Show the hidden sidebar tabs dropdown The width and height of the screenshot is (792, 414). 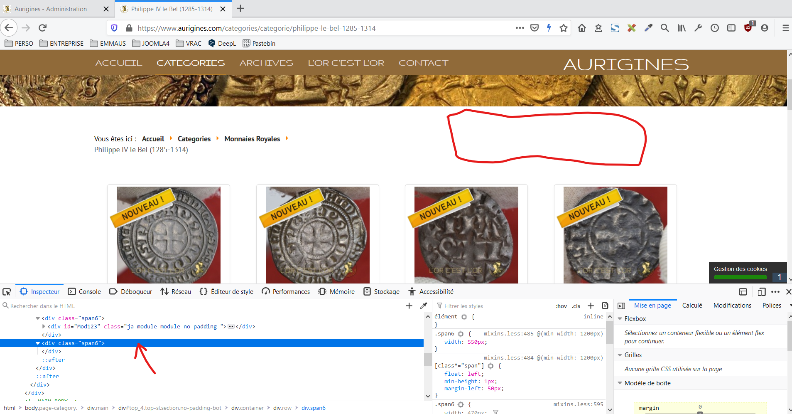coord(790,306)
